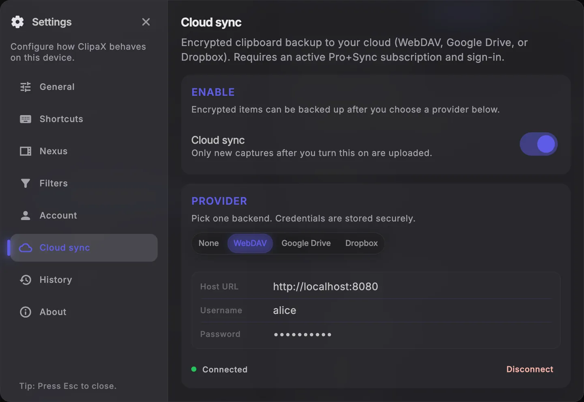
Task: Click the General sliders icon
Action: pos(26,87)
